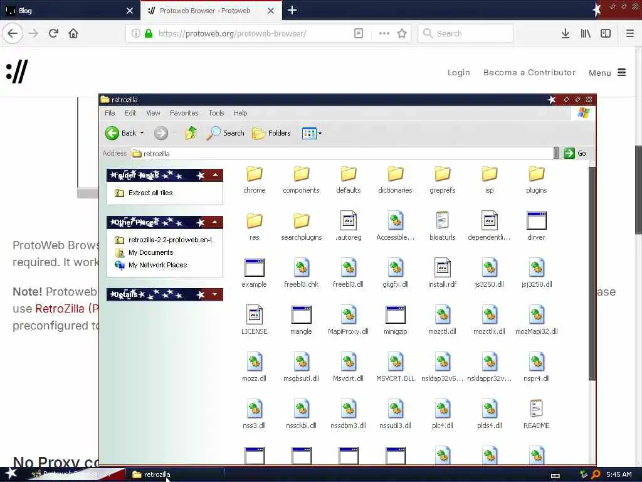Select the dirver executable icon
This screenshot has height=482, width=642.
[537, 221]
